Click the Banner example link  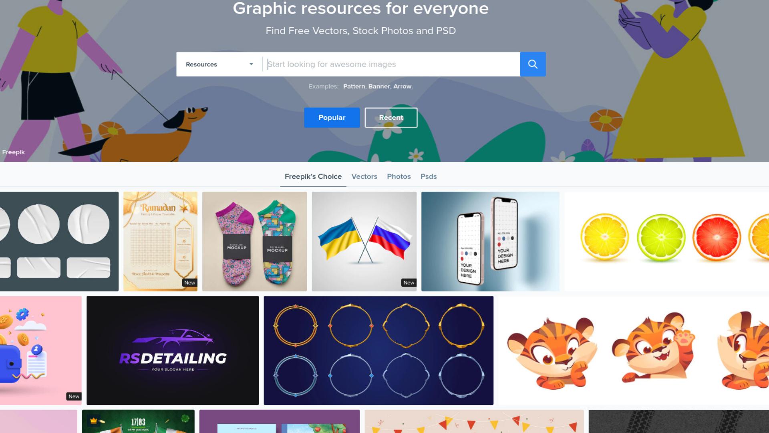point(379,86)
